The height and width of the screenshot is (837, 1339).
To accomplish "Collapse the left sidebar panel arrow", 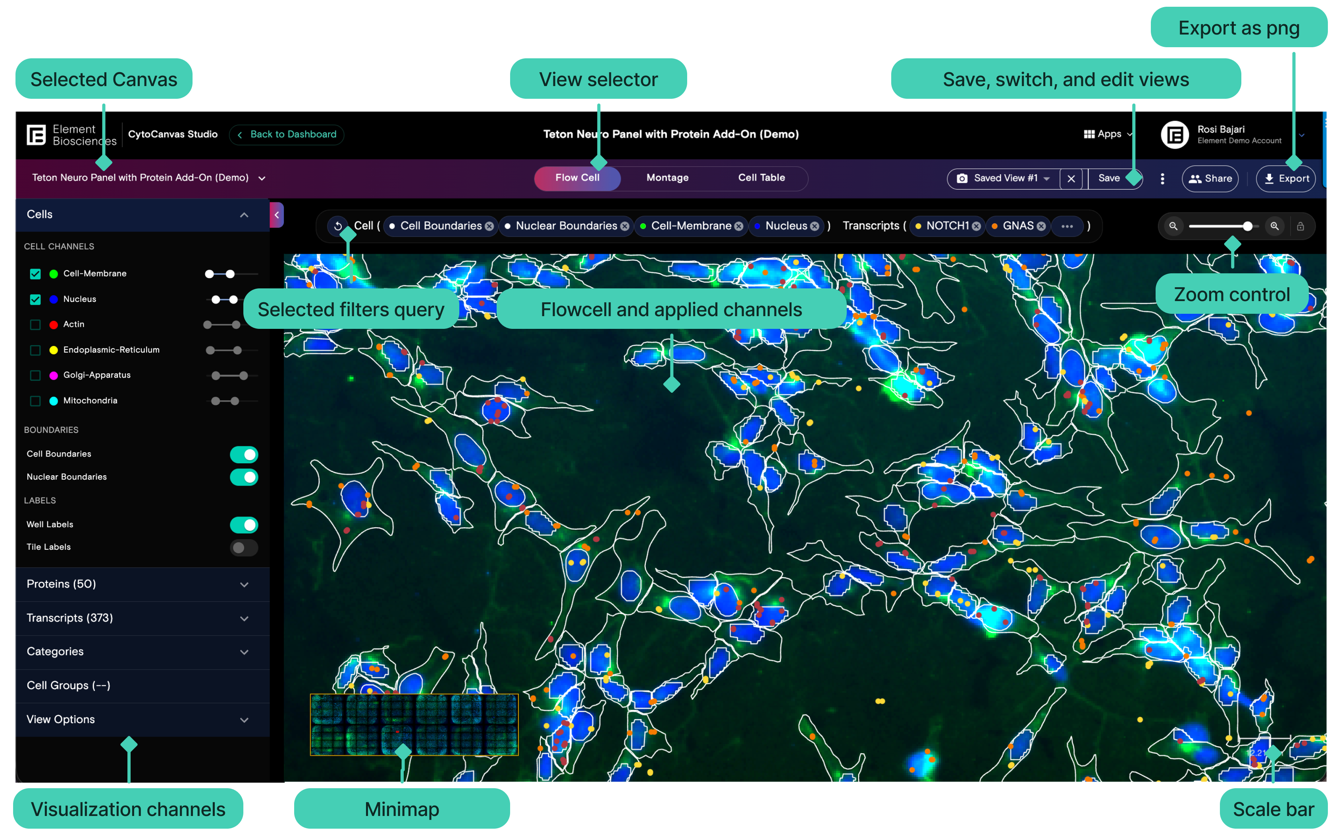I will pos(276,215).
